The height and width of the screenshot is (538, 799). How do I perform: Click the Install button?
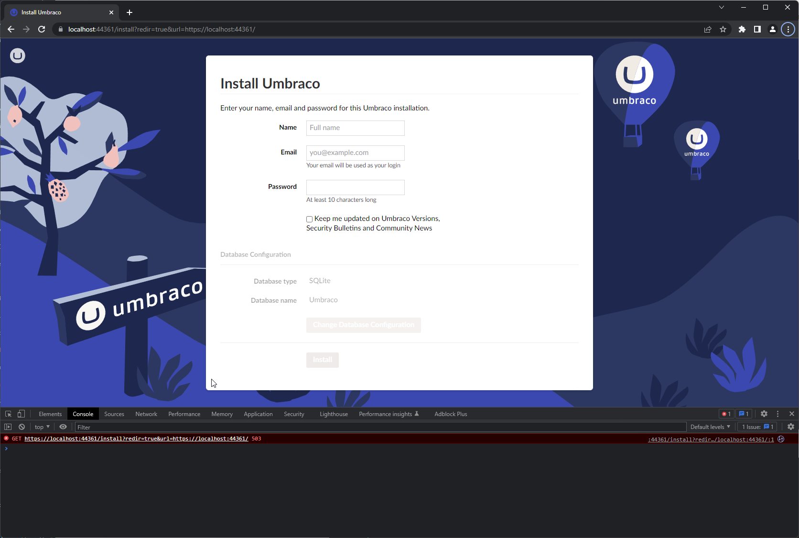pyautogui.click(x=323, y=360)
